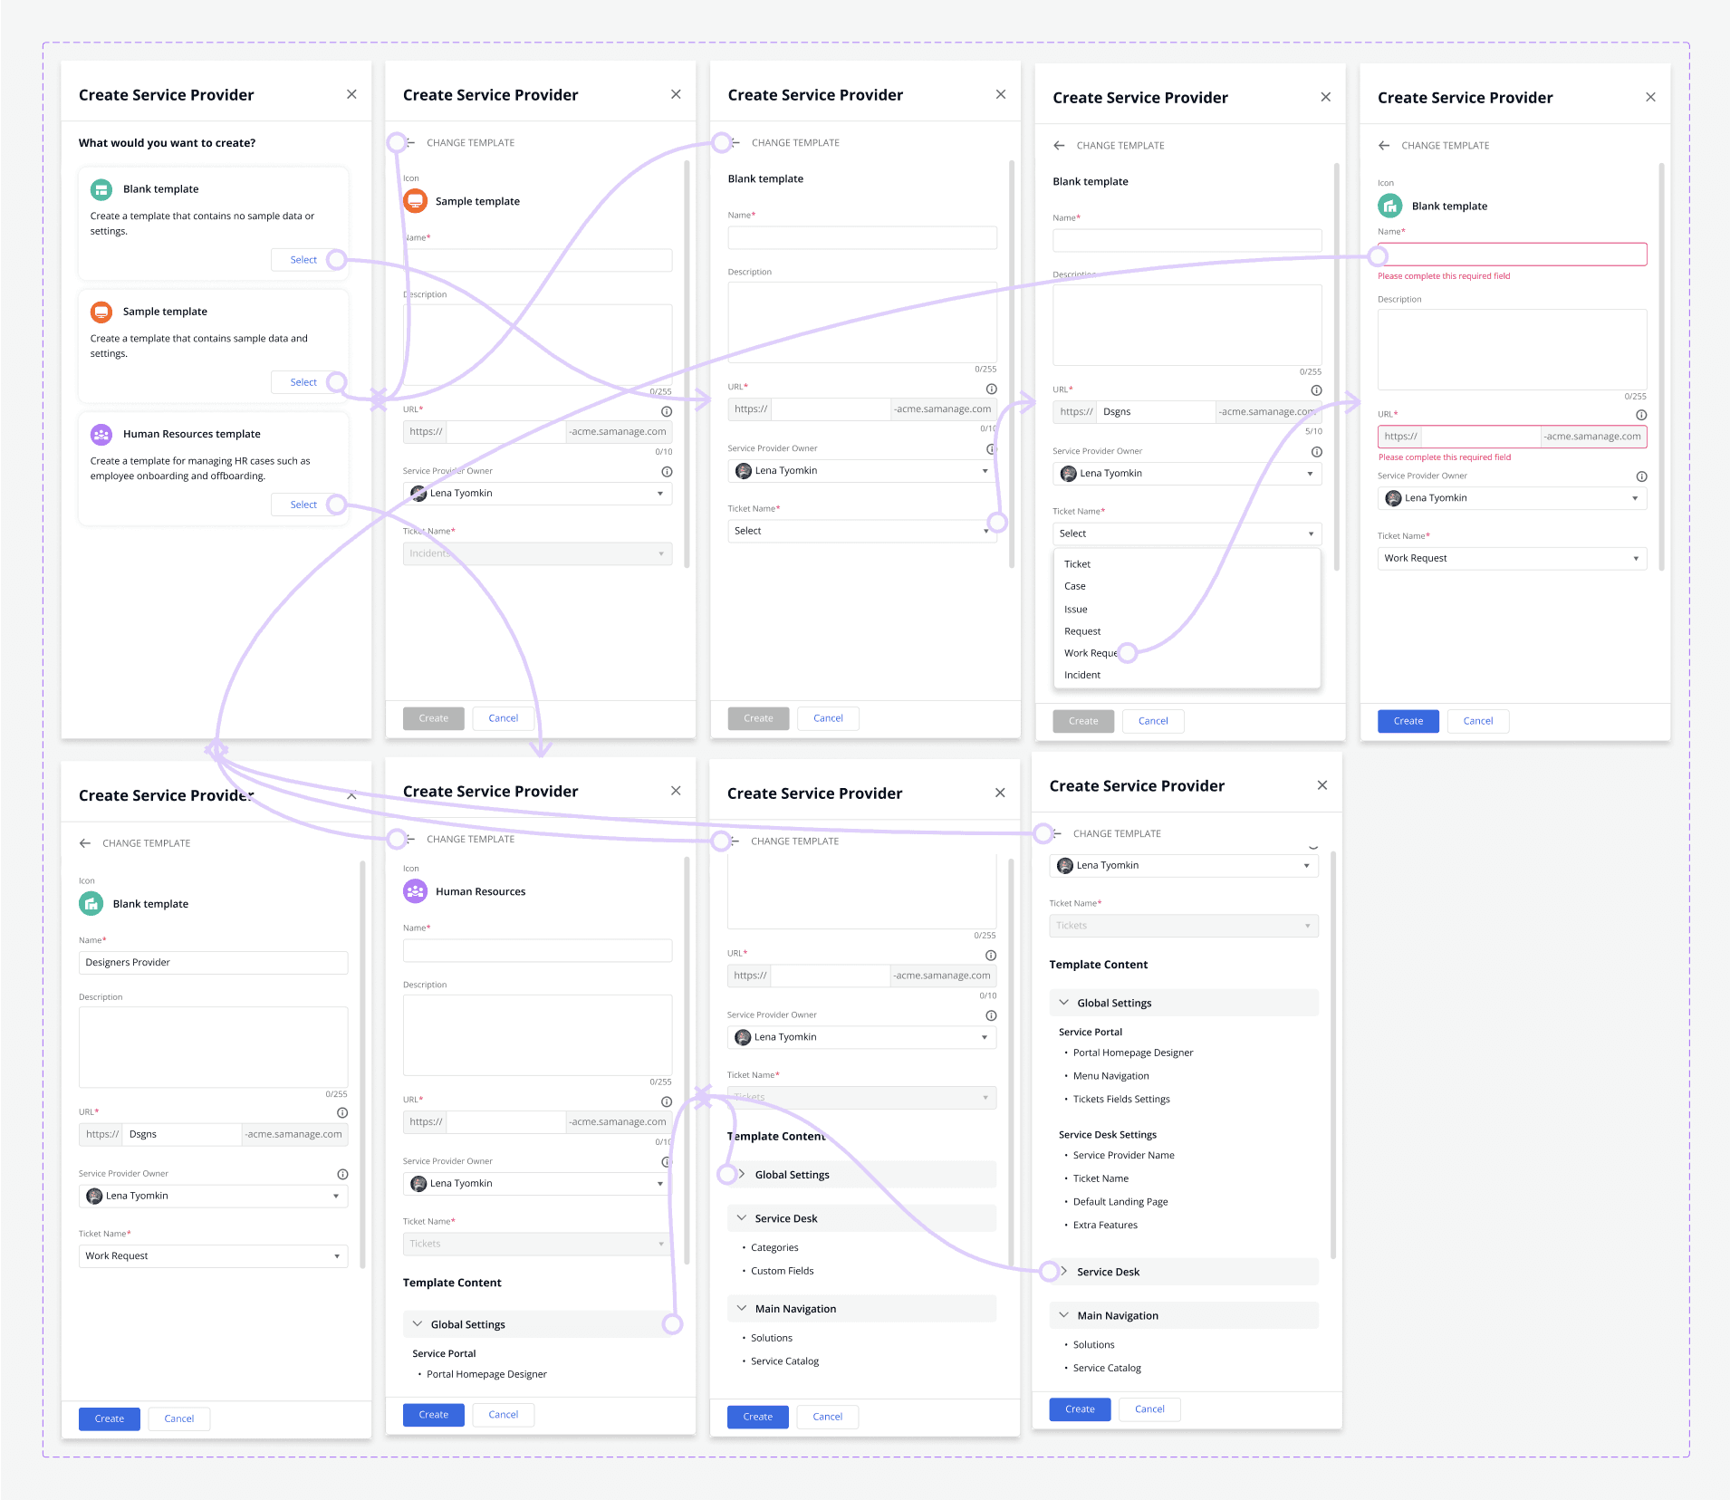Screen dimensions: 1730x1500
Task: Open the Ticket Name dropdown showing Incidents
Action: [x=538, y=553]
